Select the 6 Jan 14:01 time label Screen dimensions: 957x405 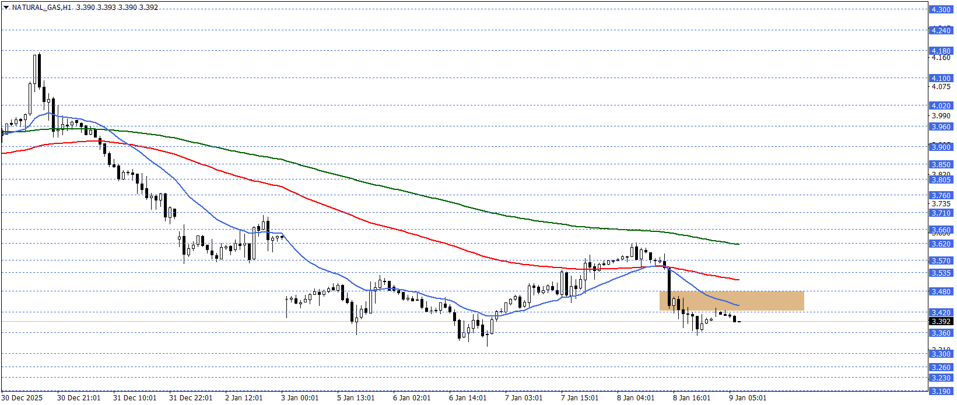pyautogui.click(x=468, y=398)
